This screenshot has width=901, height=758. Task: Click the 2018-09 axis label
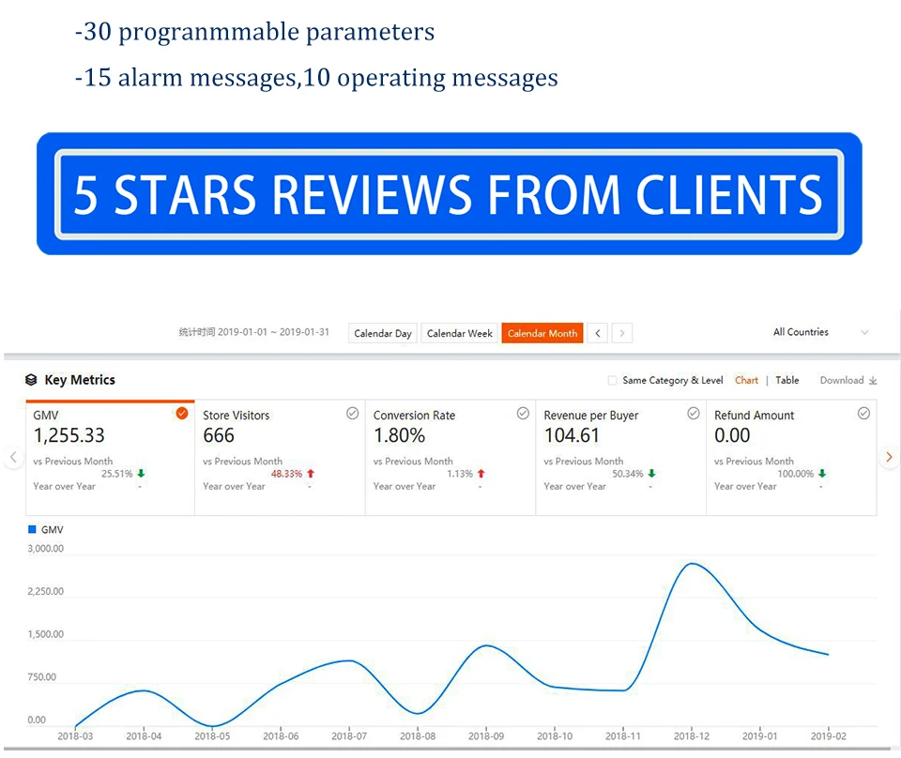(486, 736)
